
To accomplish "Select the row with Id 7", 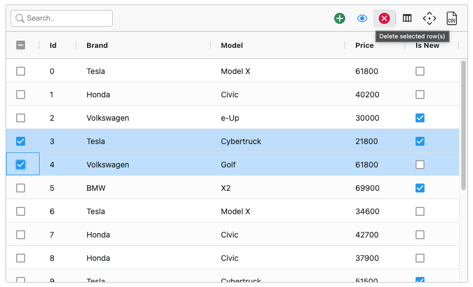I will [x=21, y=235].
